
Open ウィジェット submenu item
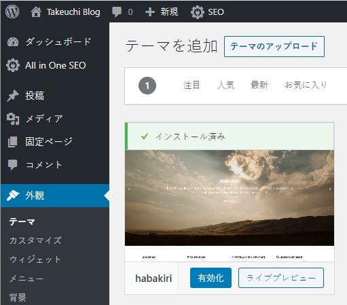point(35,259)
